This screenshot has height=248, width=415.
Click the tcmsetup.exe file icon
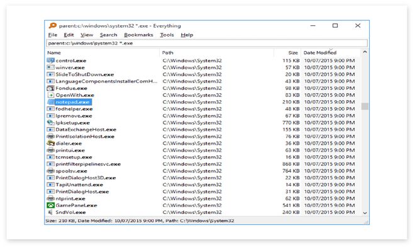(50, 157)
